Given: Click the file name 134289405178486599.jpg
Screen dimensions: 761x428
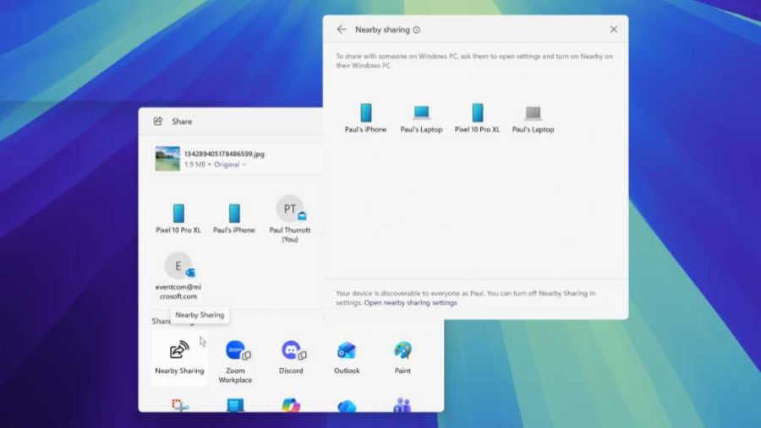Looking at the screenshot, I should tap(224, 154).
